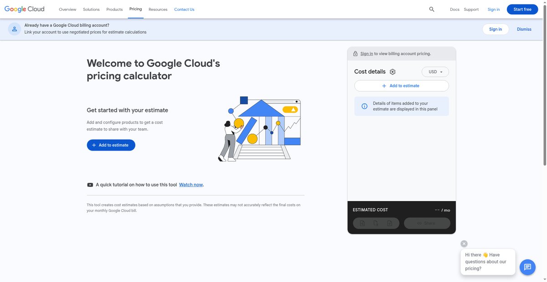Click the Start free button
The height and width of the screenshot is (282, 547).
[522, 9]
